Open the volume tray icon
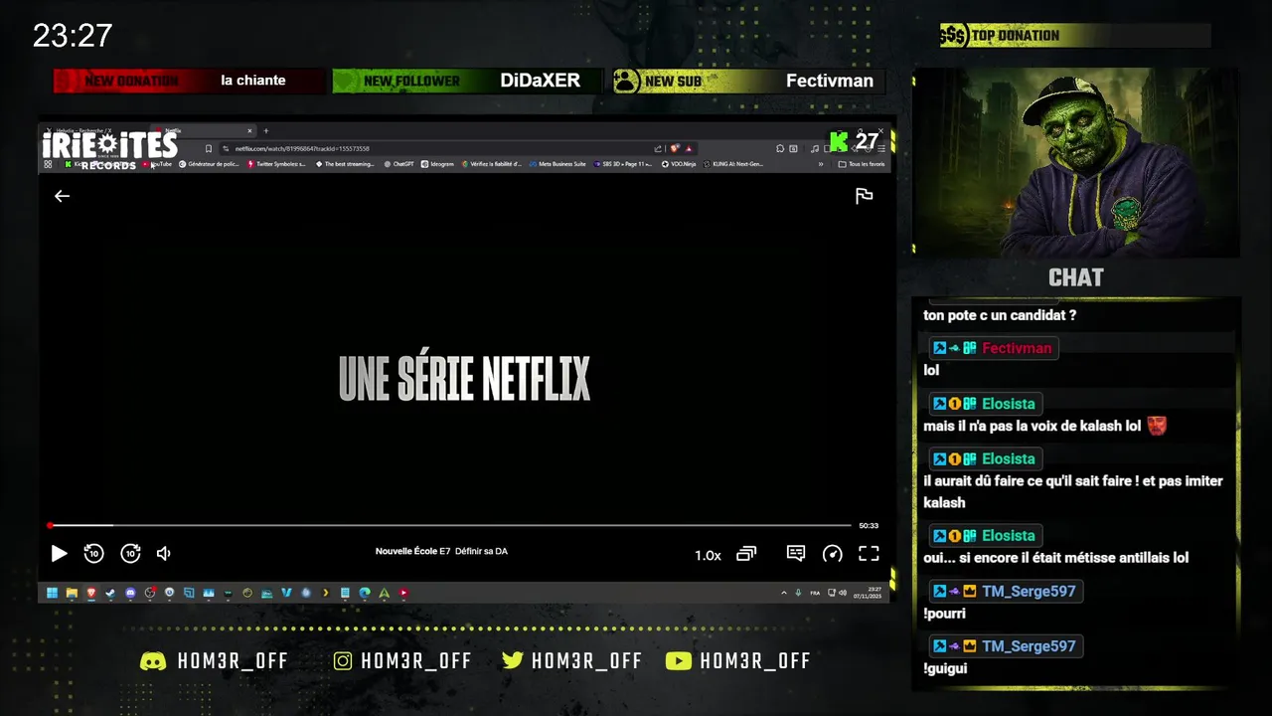This screenshot has width=1272, height=716. (843, 593)
